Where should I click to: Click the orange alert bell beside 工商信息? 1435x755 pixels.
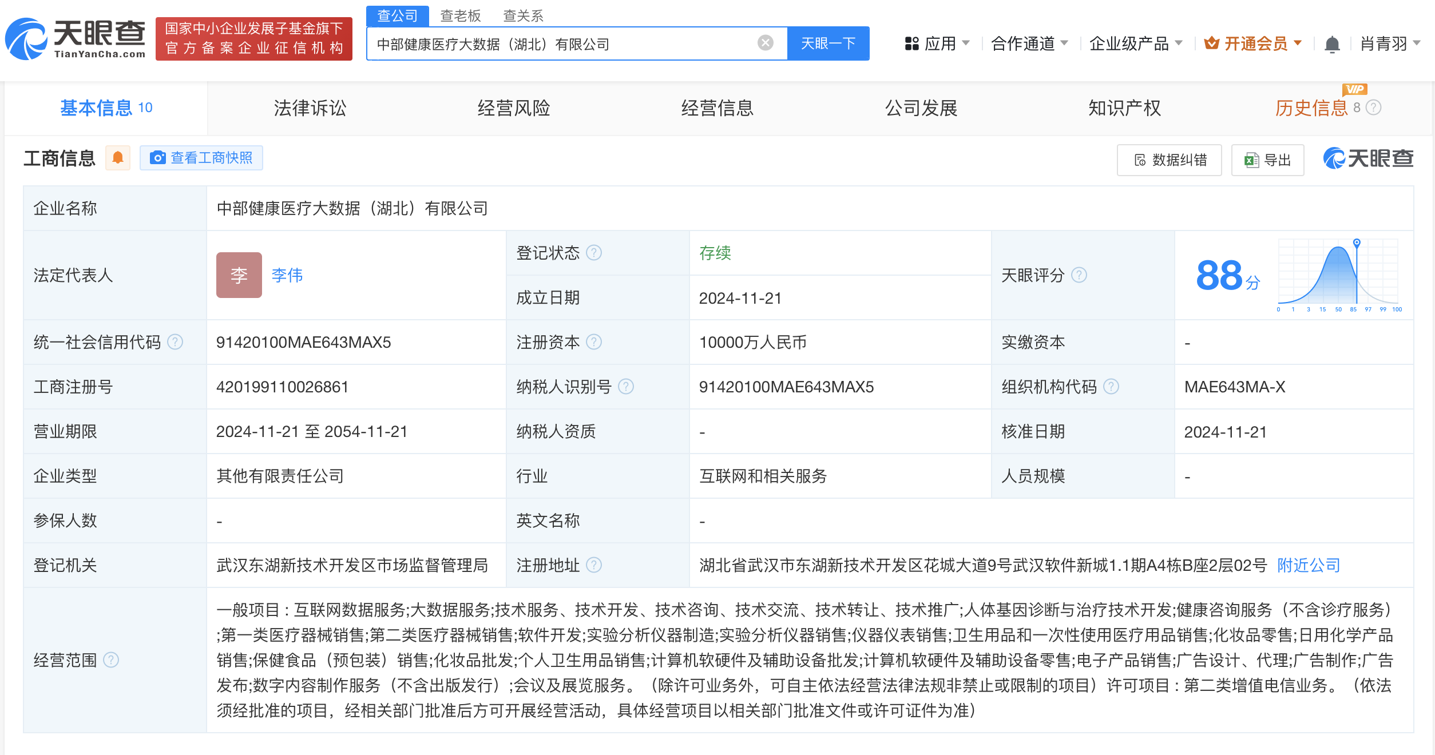click(x=118, y=158)
